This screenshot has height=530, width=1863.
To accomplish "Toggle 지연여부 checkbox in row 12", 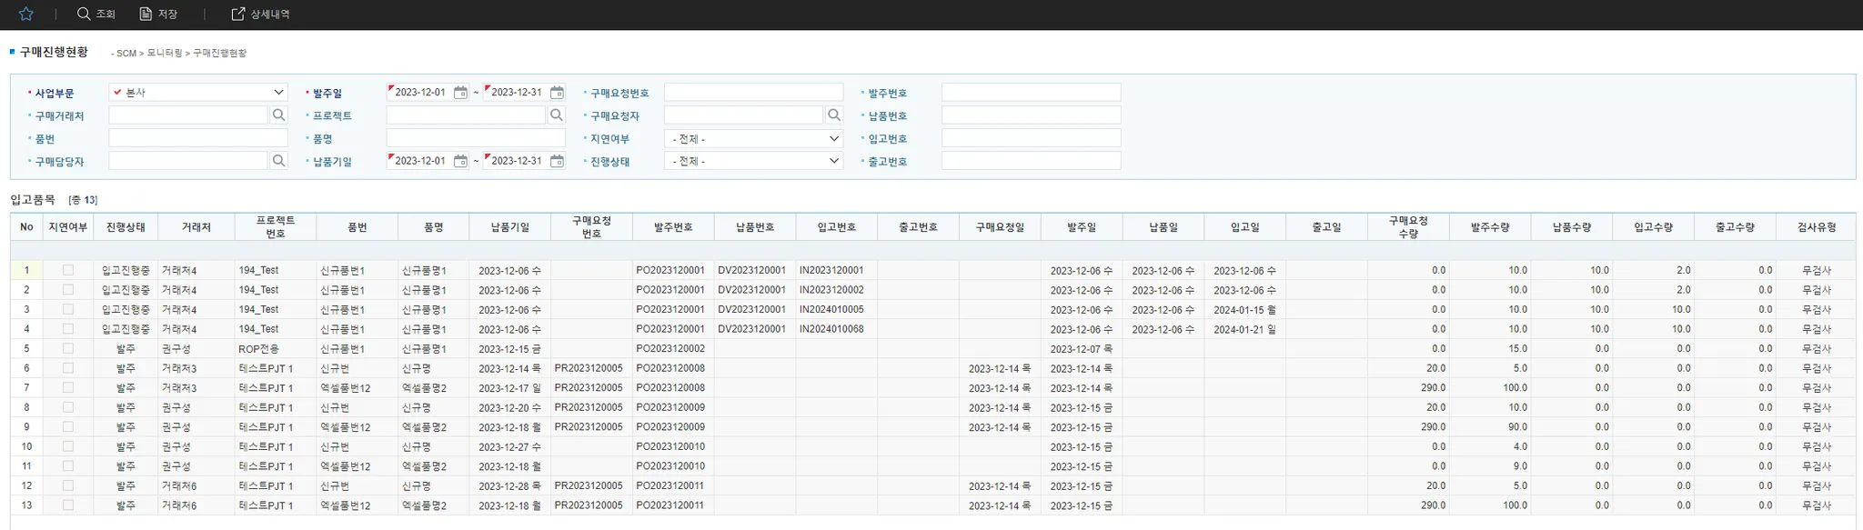I will pyautogui.click(x=68, y=485).
